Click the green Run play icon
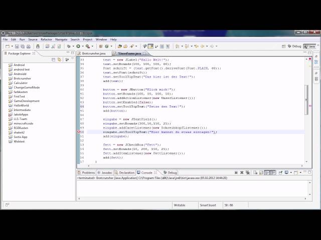The width and height of the screenshot is (321, 240). click(78, 46)
